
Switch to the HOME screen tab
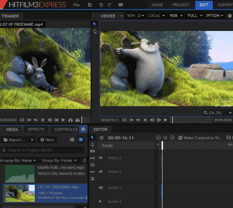(x=157, y=5)
